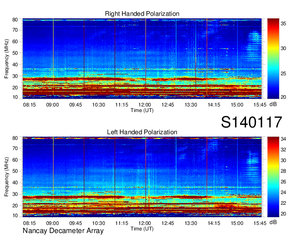The width and height of the screenshot is (291, 236).
Task: Click the "14:15" time tick under Left Handed plot
Action: [x=214, y=223]
